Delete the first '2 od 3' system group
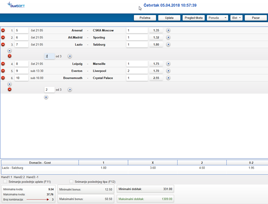This screenshot has height=204, width=268. 10,56
